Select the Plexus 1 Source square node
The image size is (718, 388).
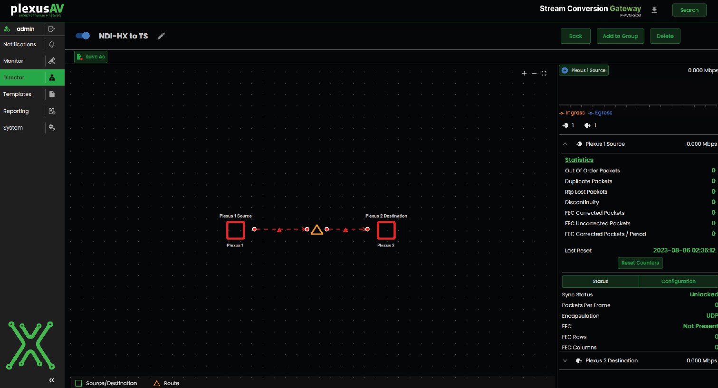click(235, 230)
